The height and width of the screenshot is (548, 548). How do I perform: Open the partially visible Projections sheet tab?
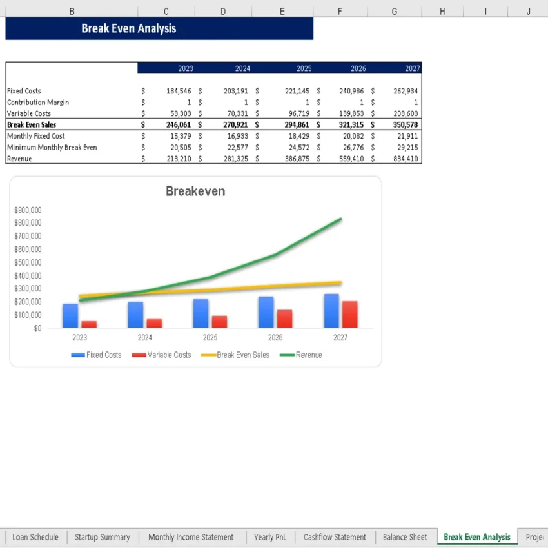[535, 537]
